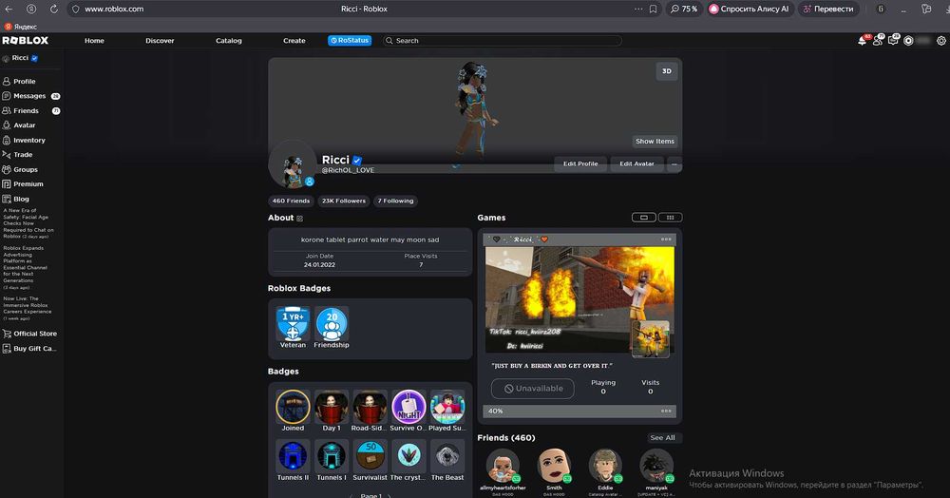This screenshot has height=498, width=950.
Task: Click the 40% rating bar
Action: [579, 411]
